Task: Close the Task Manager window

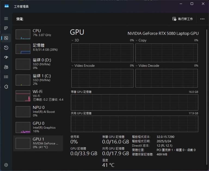Action: 203,4
